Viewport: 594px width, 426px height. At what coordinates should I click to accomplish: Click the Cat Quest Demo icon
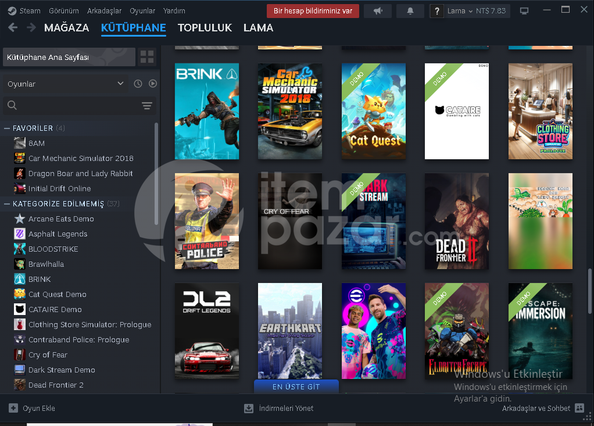(x=20, y=294)
